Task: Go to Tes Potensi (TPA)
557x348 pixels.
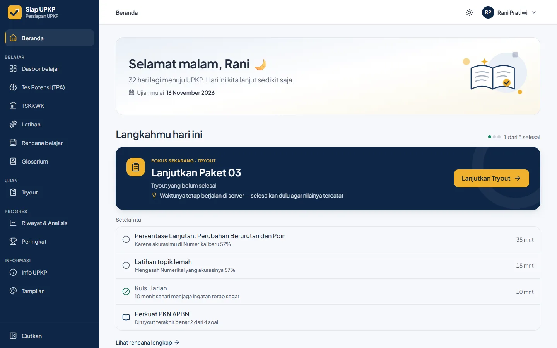Action: (x=50, y=87)
